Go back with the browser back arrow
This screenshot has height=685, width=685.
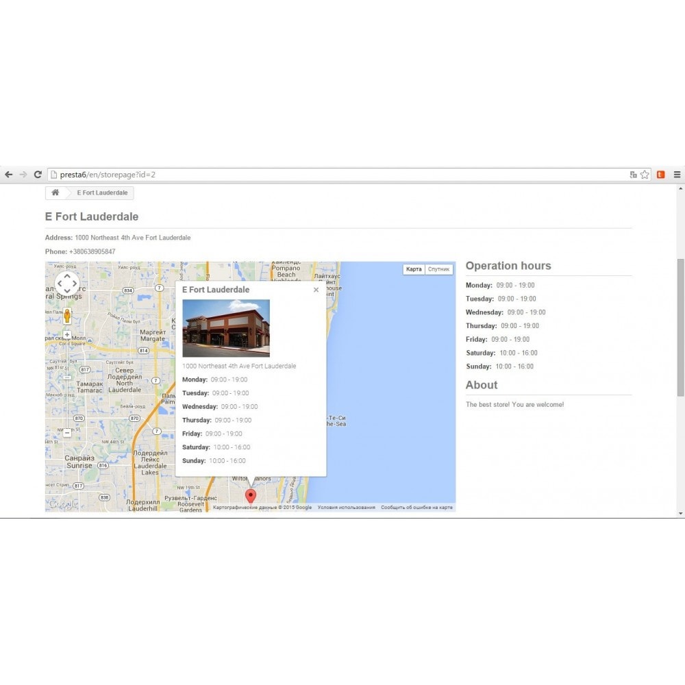point(9,175)
